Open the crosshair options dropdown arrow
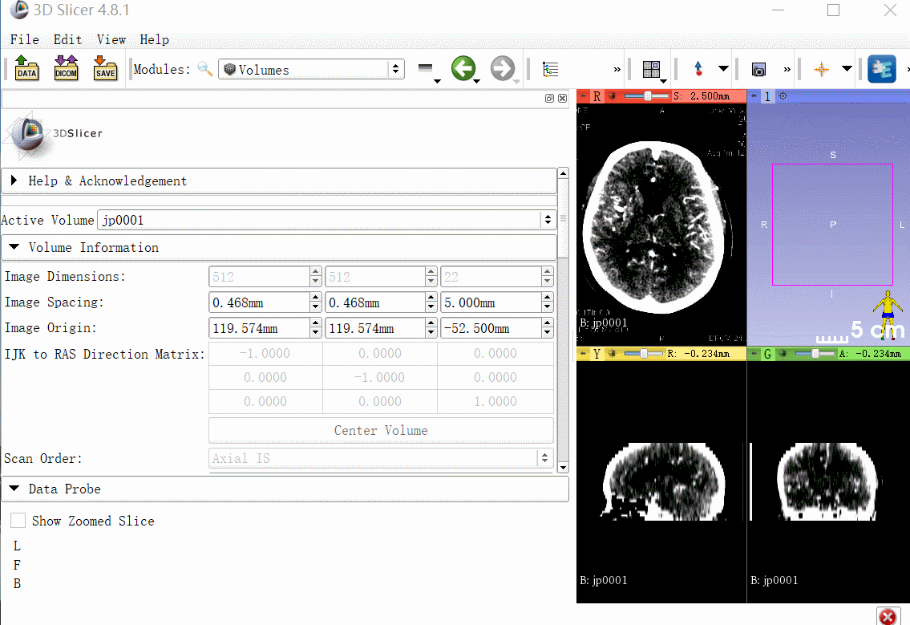The width and height of the screenshot is (910, 625). [847, 69]
